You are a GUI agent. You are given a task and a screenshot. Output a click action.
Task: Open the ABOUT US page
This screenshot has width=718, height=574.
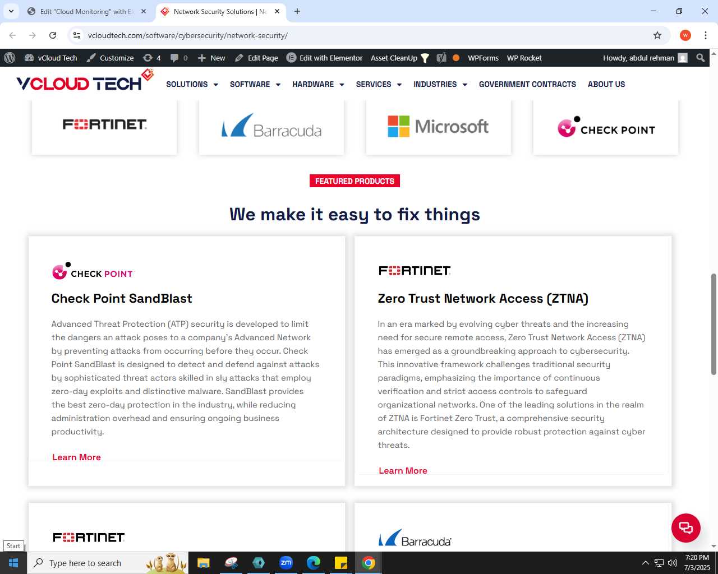click(606, 84)
